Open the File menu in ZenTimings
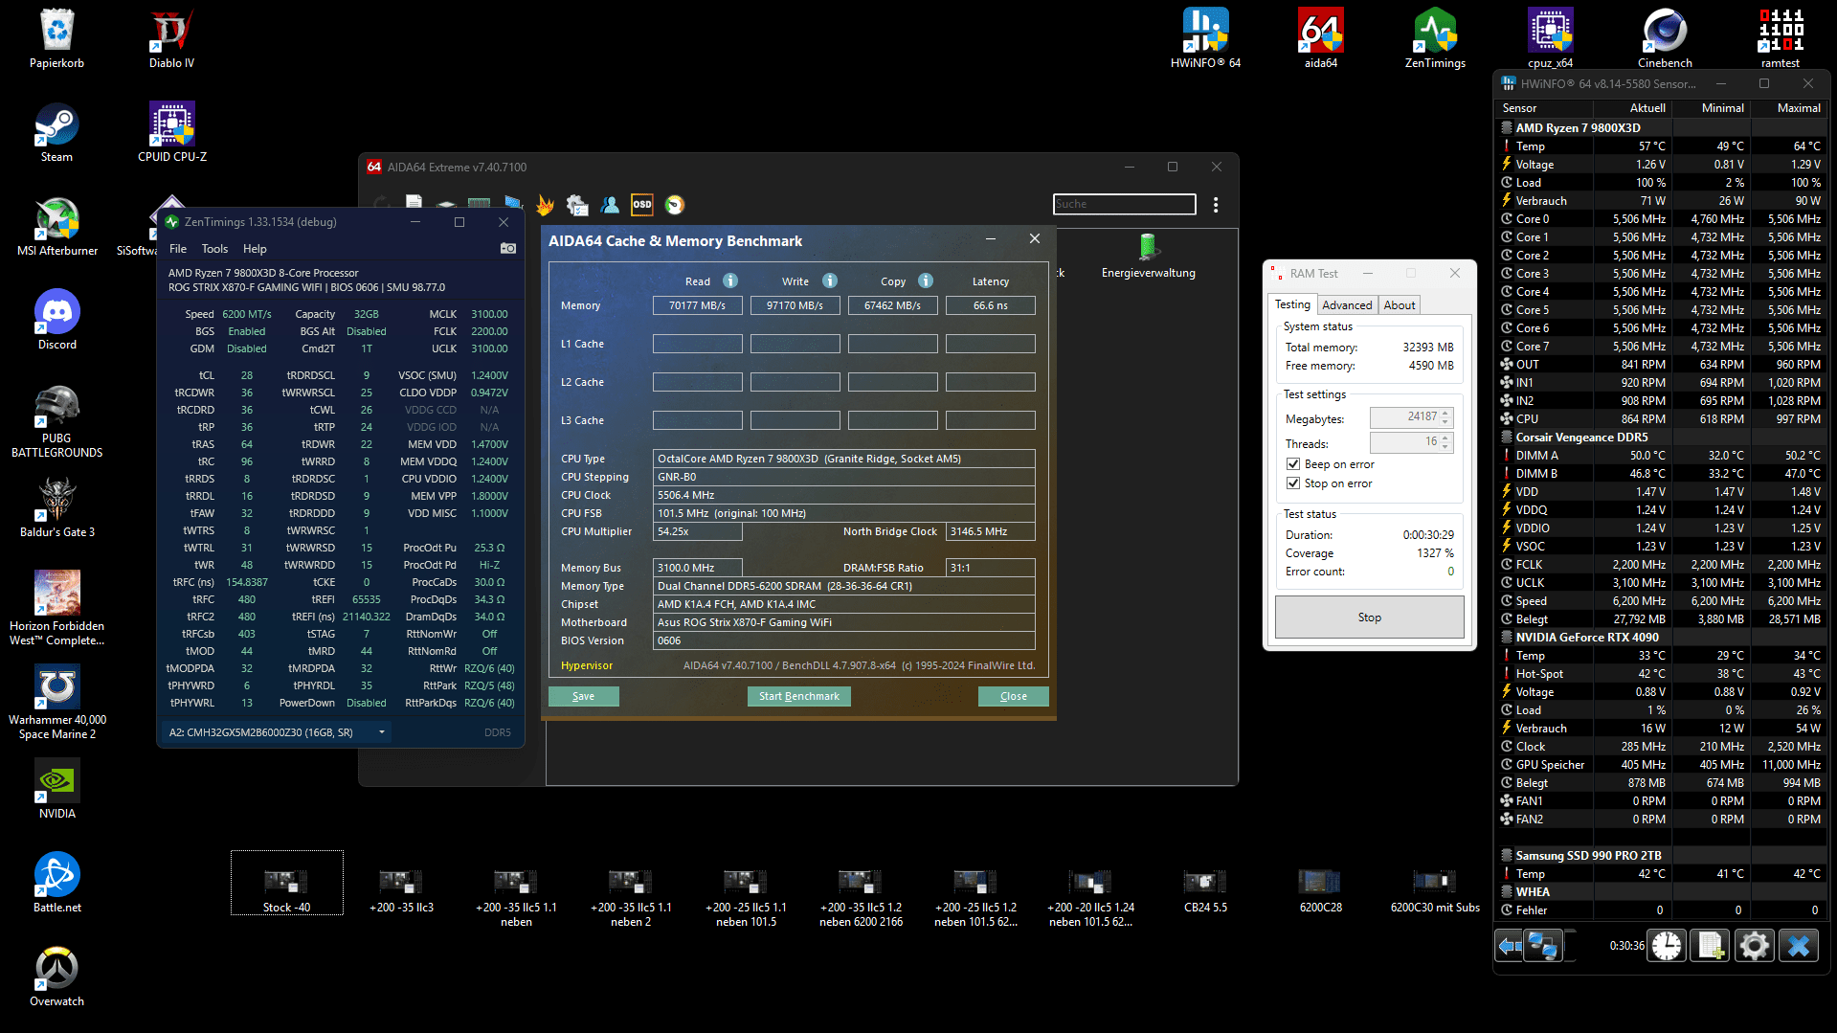 [x=178, y=248]
